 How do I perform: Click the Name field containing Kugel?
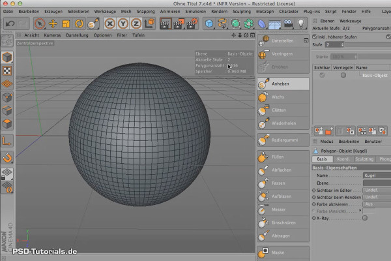377,176
